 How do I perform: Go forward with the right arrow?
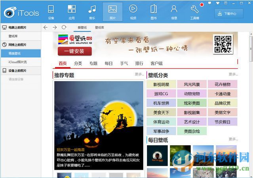[x=55, y=27]
